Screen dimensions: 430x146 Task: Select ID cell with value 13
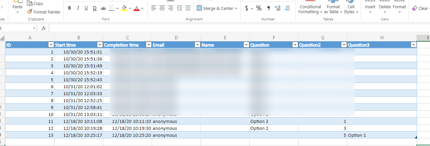pos(30,135)
